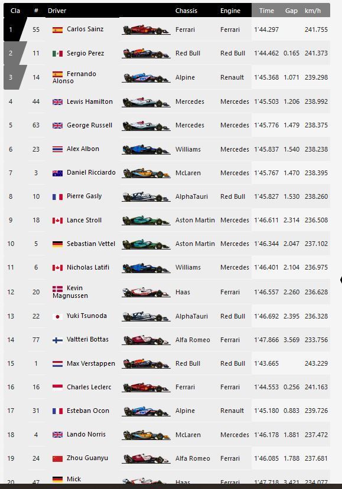Viewport: 342px width, 489px height.
Task: Select the km/h column header
Action: tap(312, 11)
